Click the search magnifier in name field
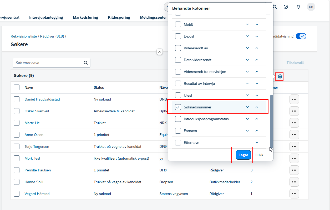 point(86,63)
